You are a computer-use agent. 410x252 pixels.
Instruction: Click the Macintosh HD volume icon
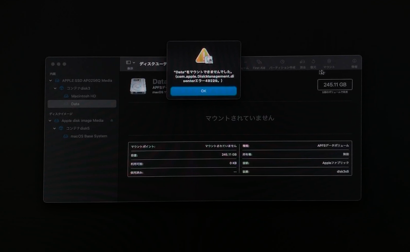tap(66, 96)
